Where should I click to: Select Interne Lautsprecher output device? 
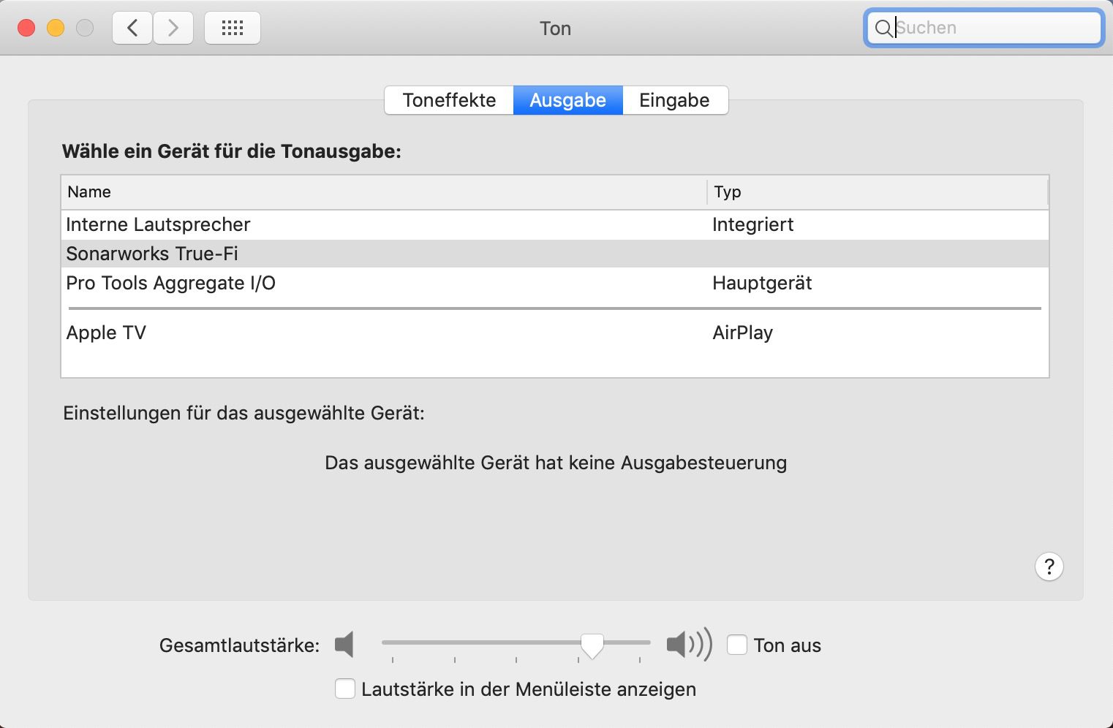click(158, 224)
